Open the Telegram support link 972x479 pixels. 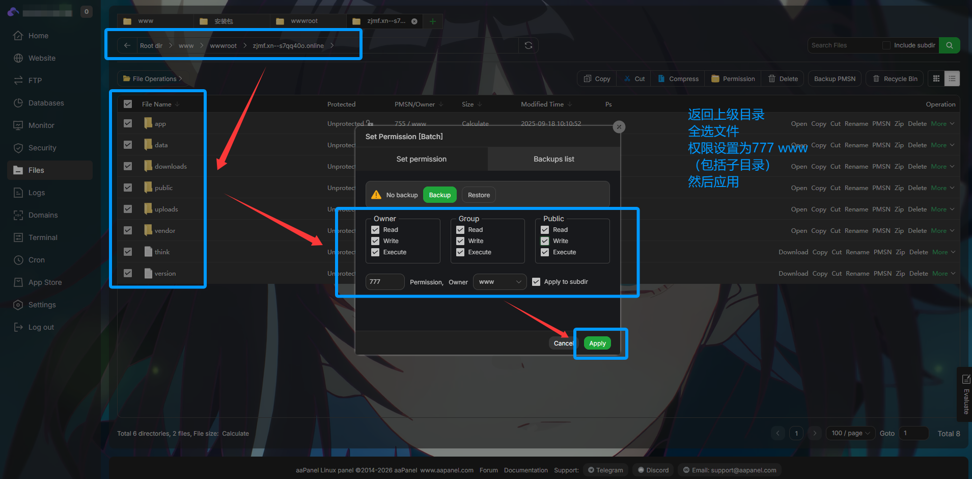tap(605, 470)
